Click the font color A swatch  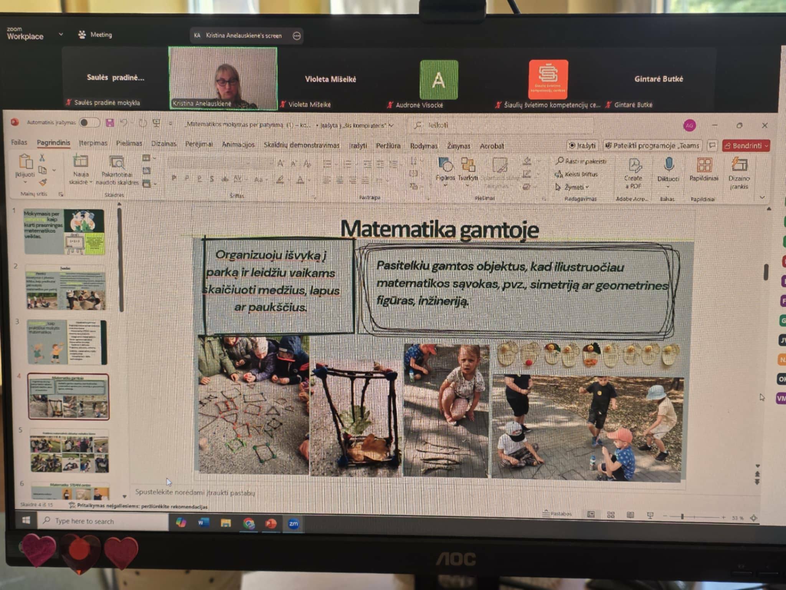(300, 179)
